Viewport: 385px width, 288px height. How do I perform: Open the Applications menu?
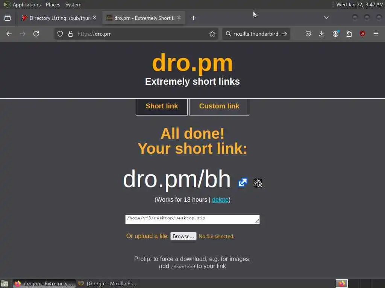[x=27, y=4]
